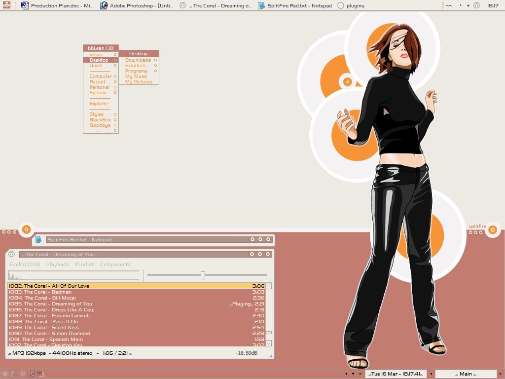Select track 1089 Secret Kiss
The image size is (505, 379).
tap(137, 328)
